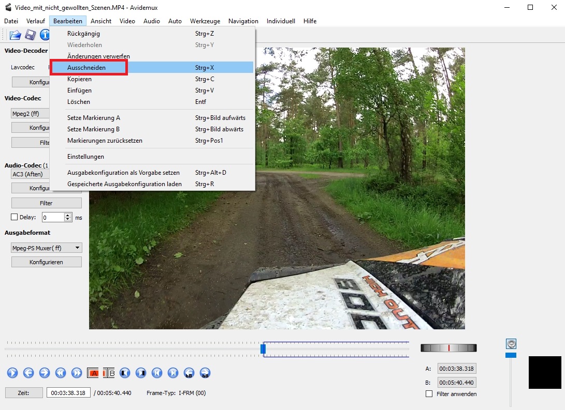Click the rewind to previous keyframe icon

(x=61, y=373)
